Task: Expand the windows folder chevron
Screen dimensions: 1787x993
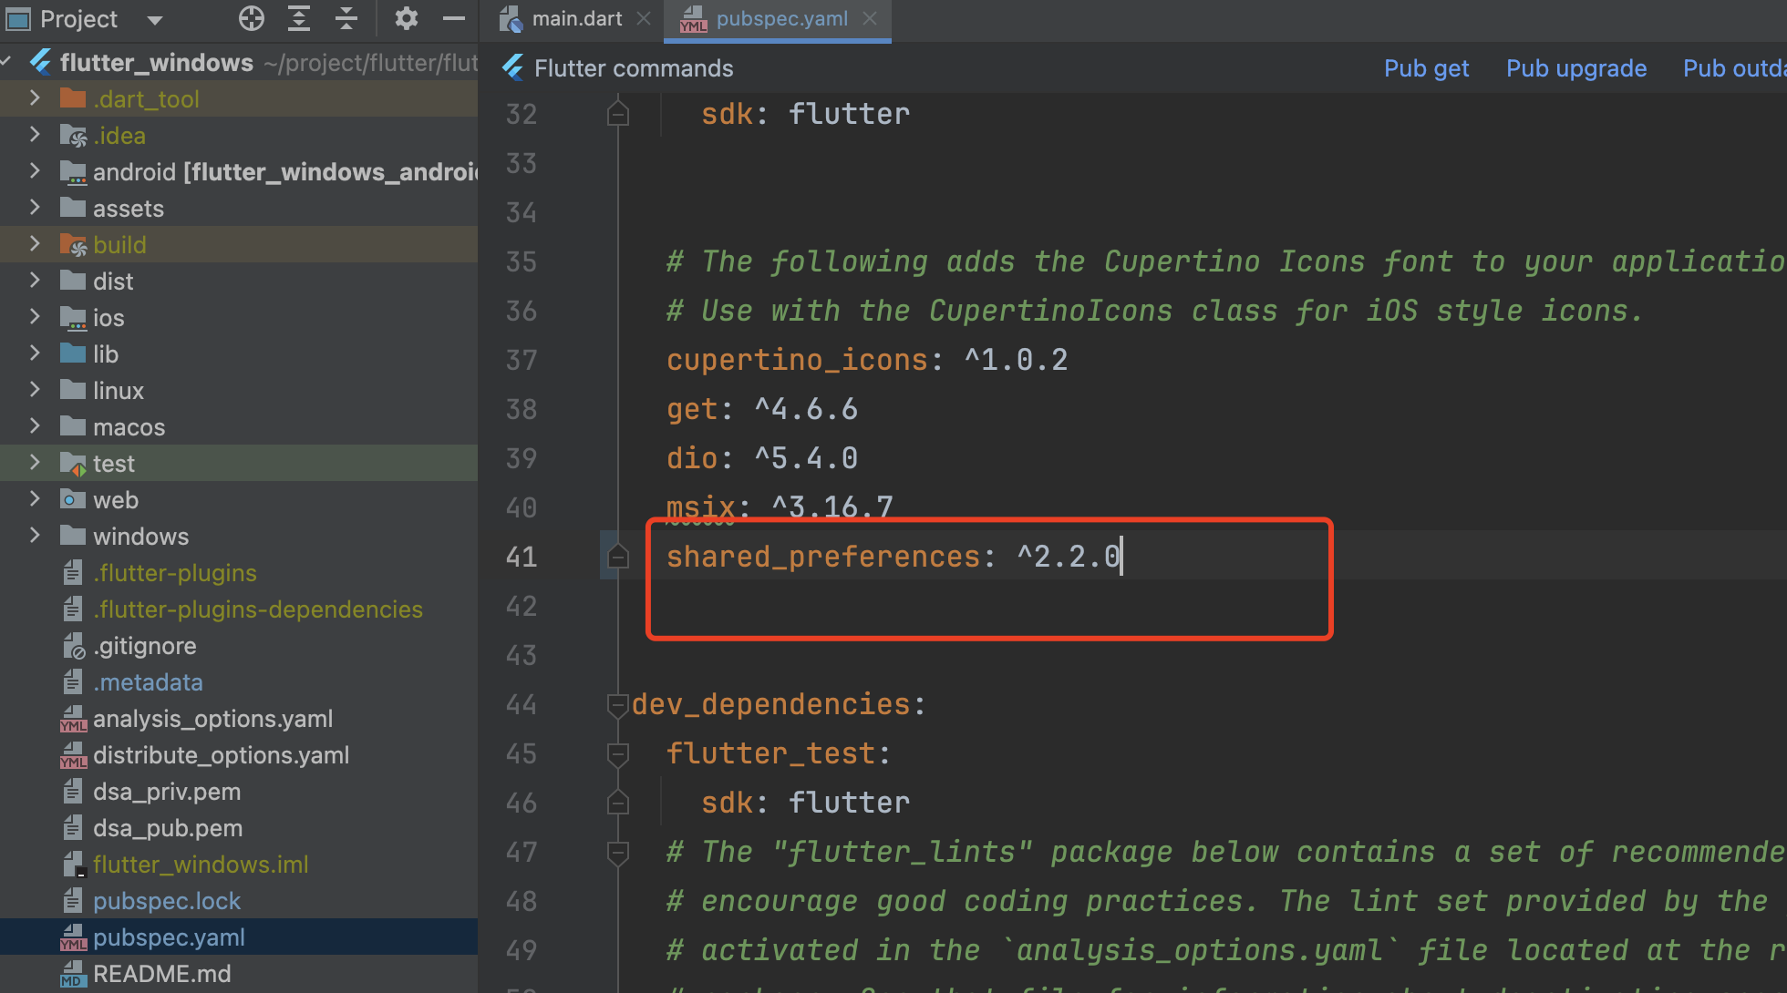Action: pyautogui.click(x=35, y=536)
